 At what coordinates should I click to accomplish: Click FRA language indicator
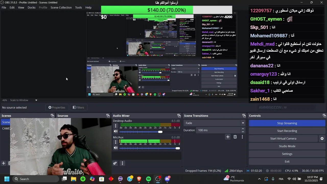(x=281, y=179)
